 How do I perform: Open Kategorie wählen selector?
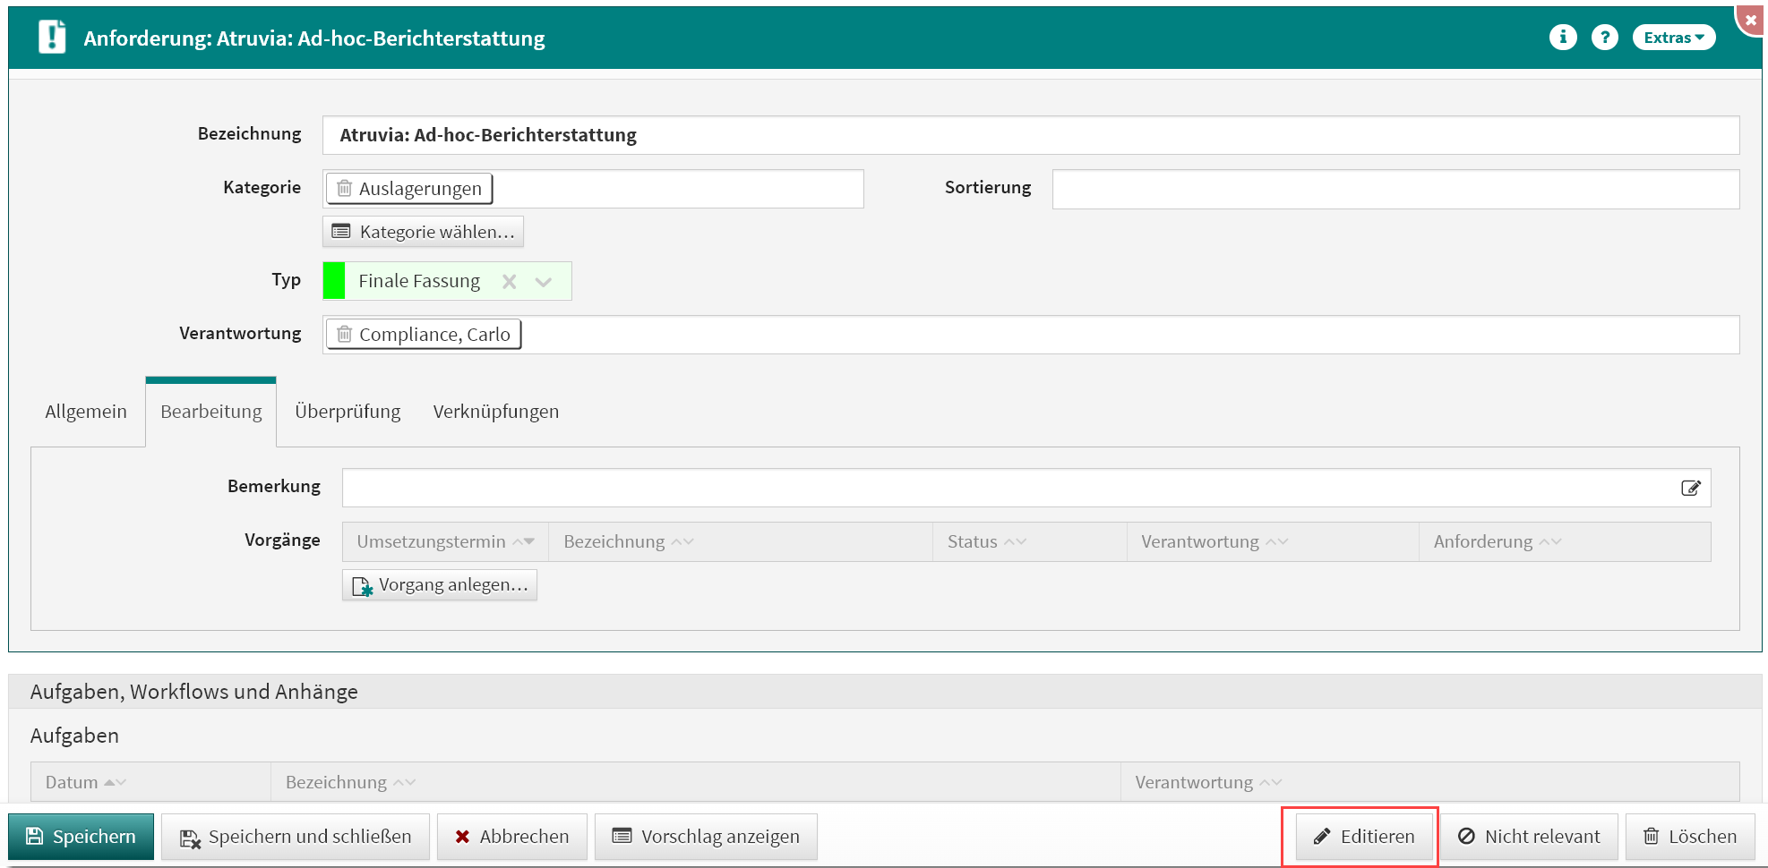[423, 232]
